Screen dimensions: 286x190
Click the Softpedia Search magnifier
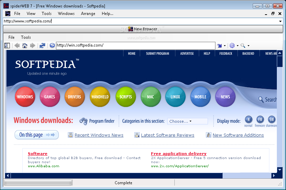click(x=261, y=99)
